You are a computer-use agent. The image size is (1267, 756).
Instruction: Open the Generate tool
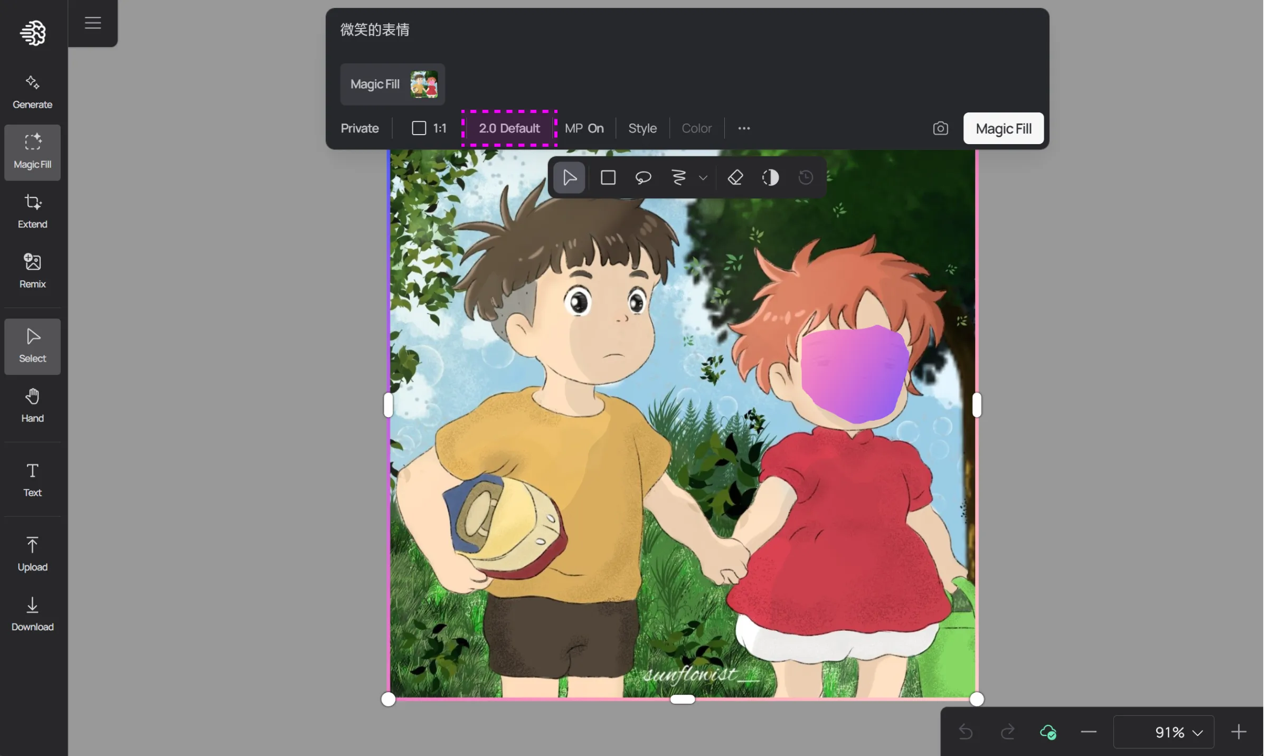(33, 92)
